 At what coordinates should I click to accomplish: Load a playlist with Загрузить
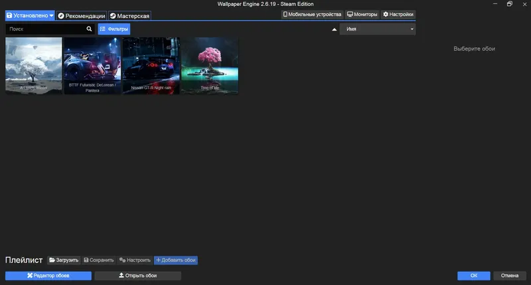[64, 260]
